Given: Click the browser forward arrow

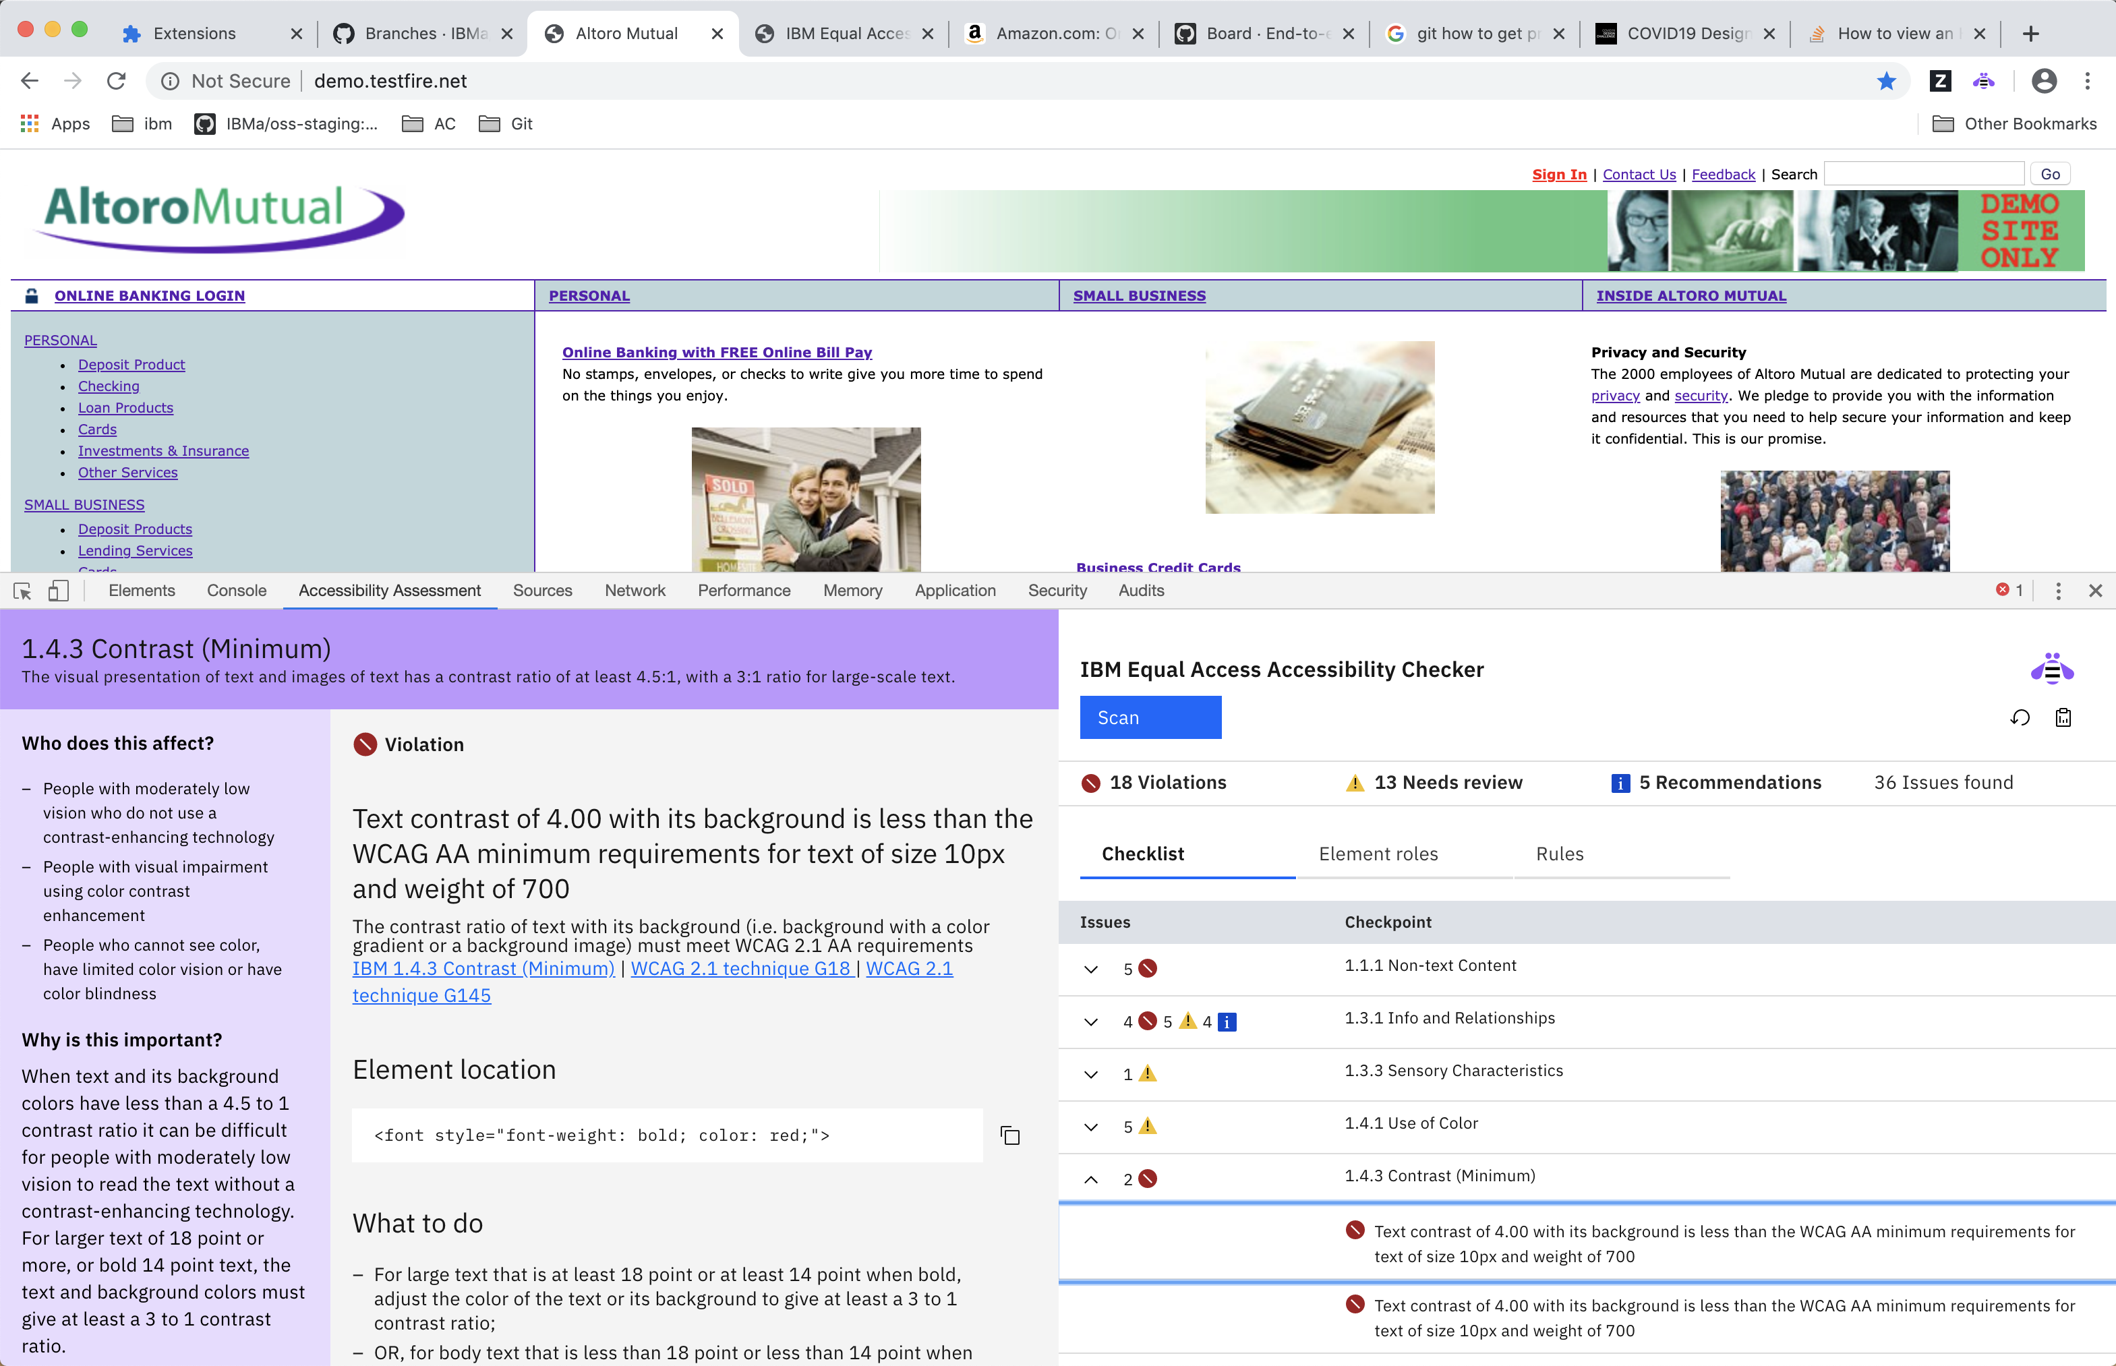Looking at the screenshot, I should 73,81.
